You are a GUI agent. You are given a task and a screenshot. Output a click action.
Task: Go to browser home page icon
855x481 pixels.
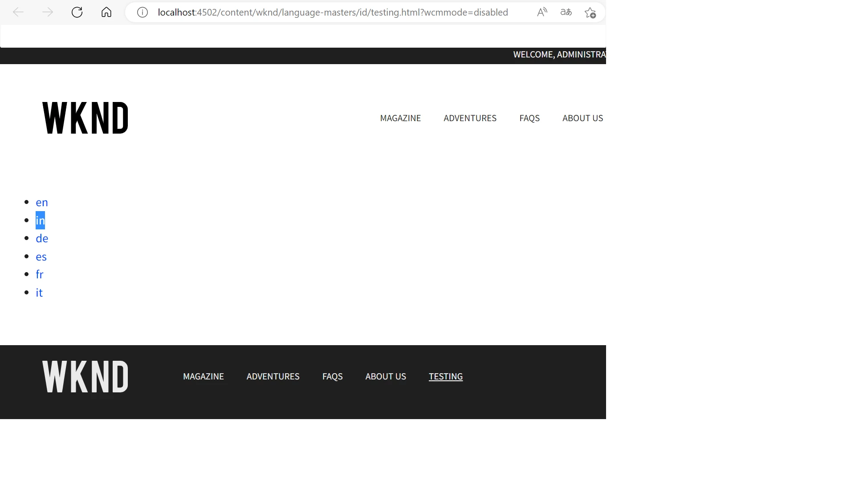106,12
